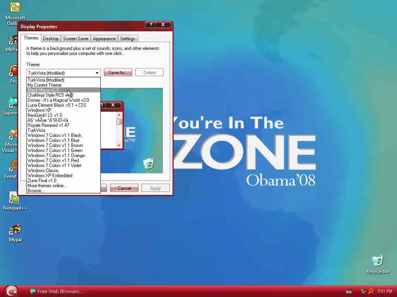Choose Windows Classic theme
The height and width of the screenshot is (297, 397).
tap(64, 171)
